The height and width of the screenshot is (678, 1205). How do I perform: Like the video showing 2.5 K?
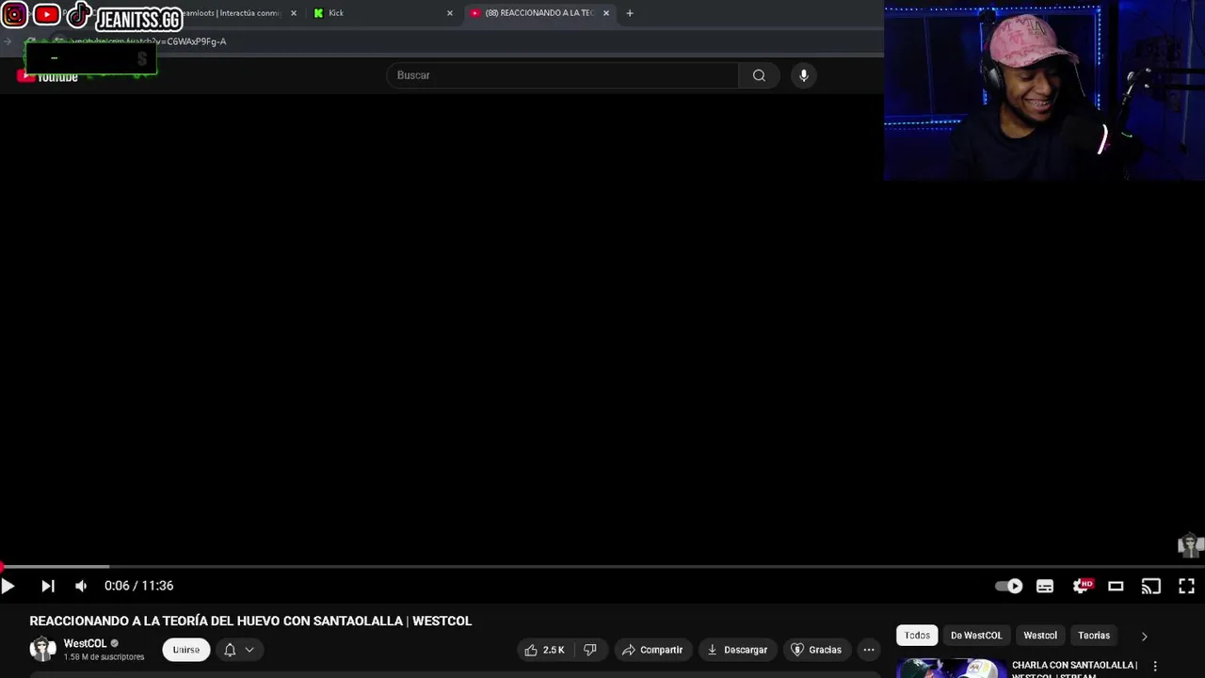[544, 650]
